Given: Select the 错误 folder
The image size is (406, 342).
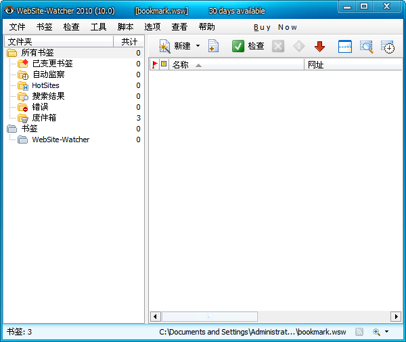Looking at the screenshot, I should coord(40,107).
